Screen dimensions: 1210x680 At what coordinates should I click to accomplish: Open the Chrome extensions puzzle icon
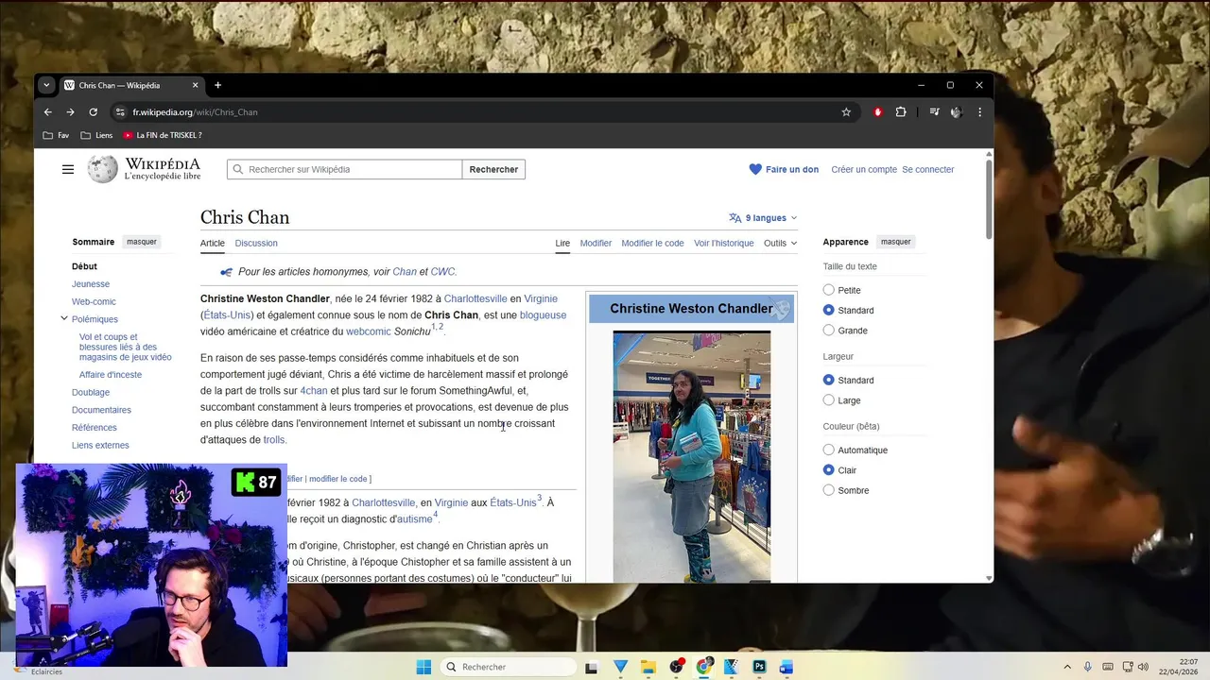pos(901,111)
